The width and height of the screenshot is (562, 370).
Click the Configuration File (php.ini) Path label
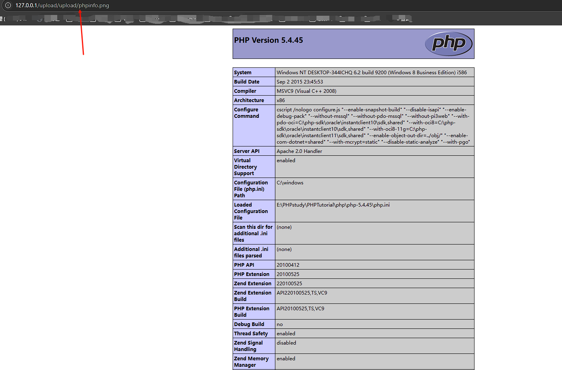coord(251,189)
